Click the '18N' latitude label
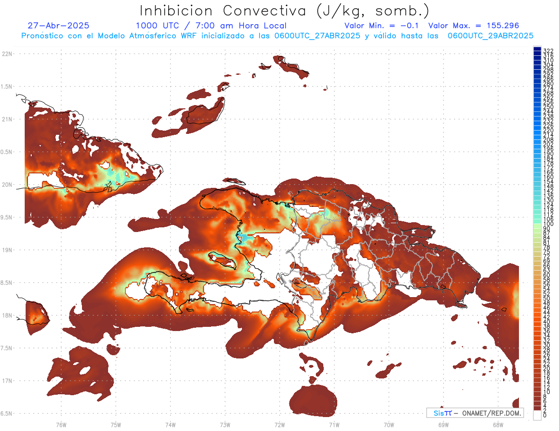The image size is (559, 431). click(x=7, y=315)
